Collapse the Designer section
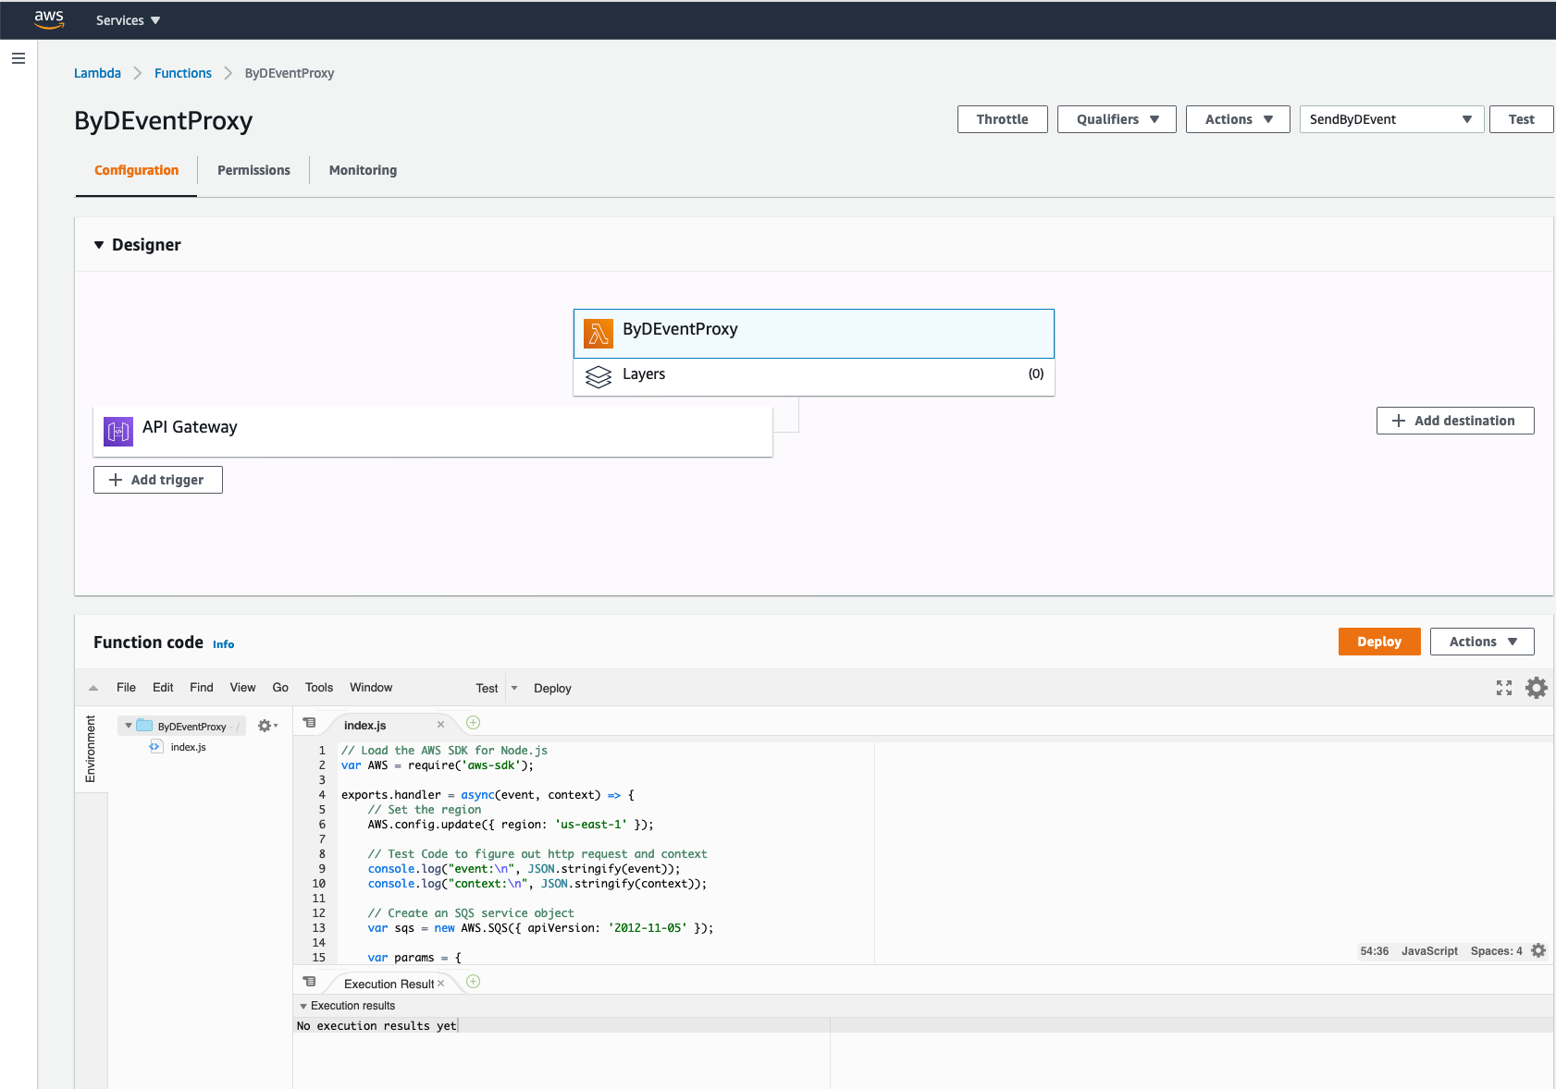1556x1089 pixels. (99, 245)
